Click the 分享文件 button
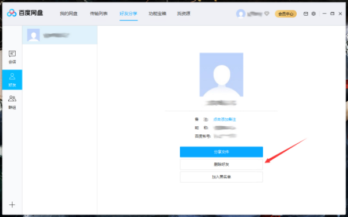This screenshot has width=348, height=217. point(221,152)
